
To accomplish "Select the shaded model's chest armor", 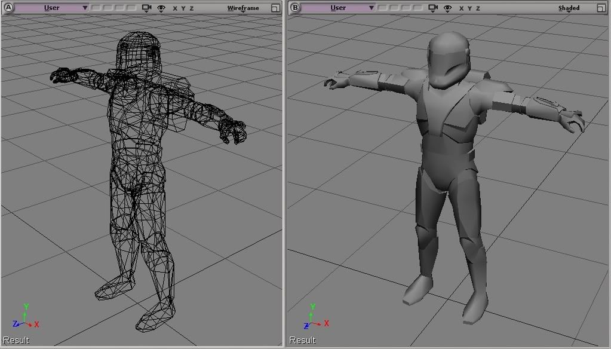I will coord(447,107).
